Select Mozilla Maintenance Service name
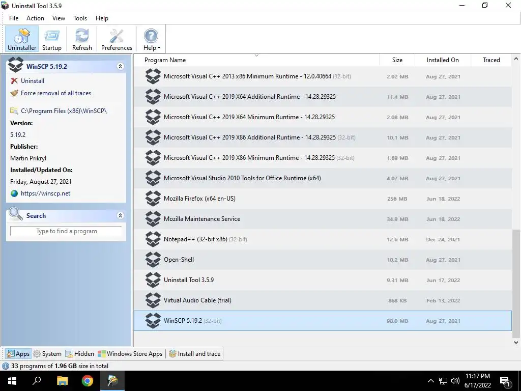The height and width of the screenshot is (391, 521). (201, 219)
